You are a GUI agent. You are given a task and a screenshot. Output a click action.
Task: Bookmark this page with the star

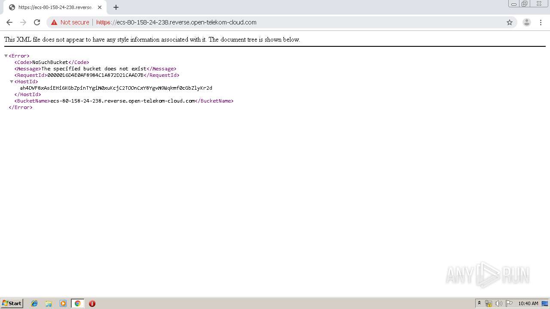coord(510,22)
